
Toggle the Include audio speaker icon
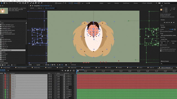[x=173, y=29]
